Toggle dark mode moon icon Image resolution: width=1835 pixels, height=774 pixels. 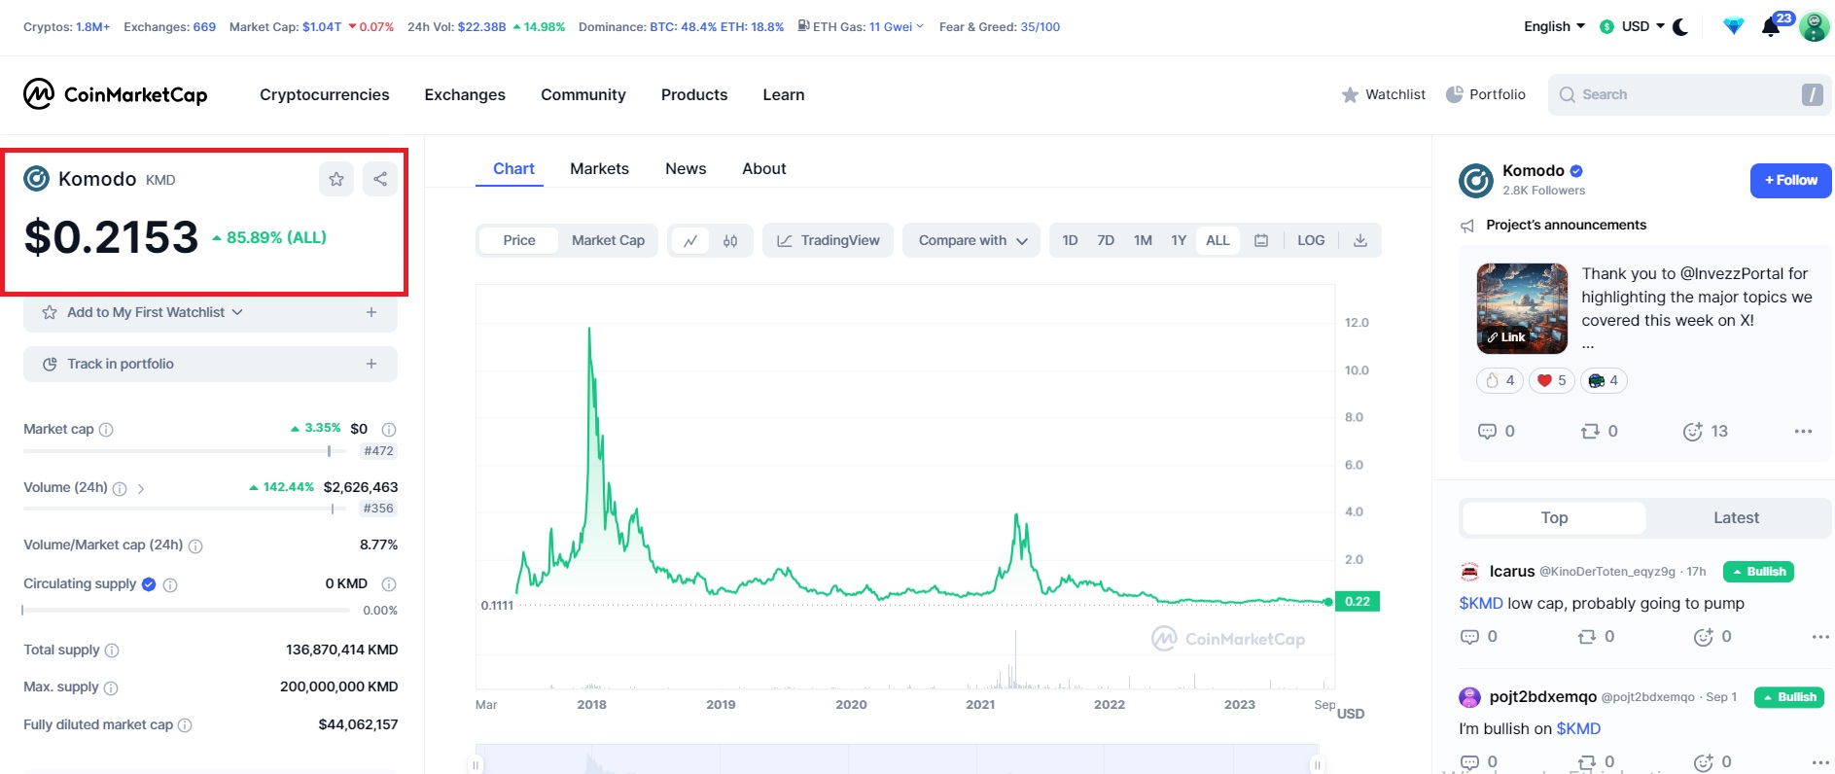[x=1680, y=26]
